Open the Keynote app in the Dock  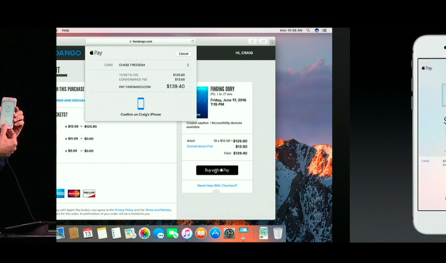(244, 233)
